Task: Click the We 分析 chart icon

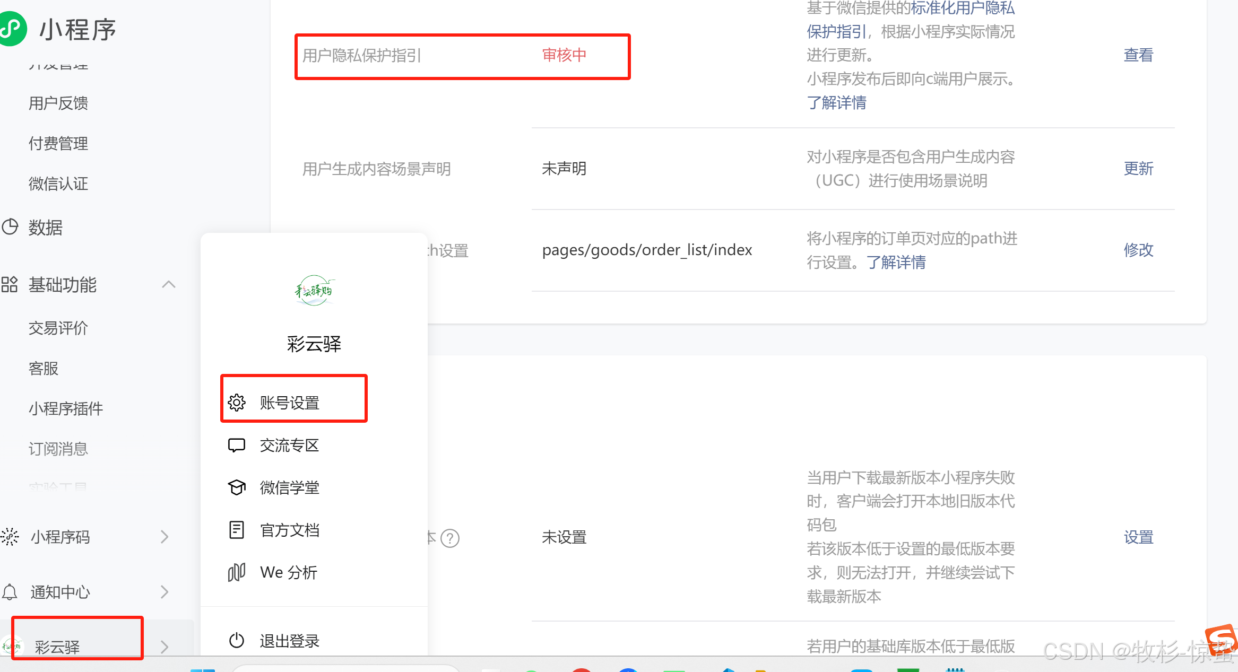Action: 237,572
